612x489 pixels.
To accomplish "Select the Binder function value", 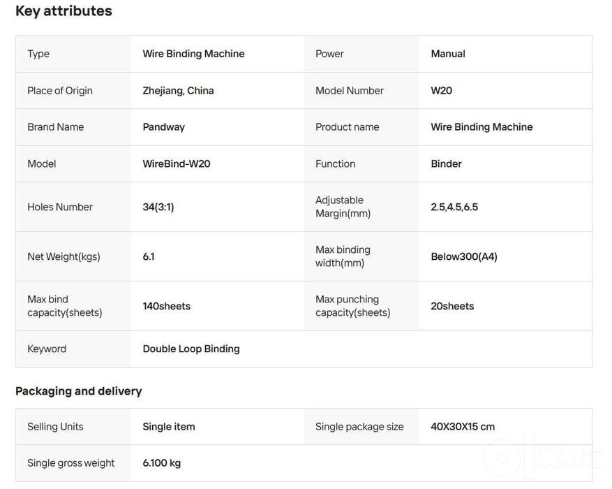I will pos(446,163).
